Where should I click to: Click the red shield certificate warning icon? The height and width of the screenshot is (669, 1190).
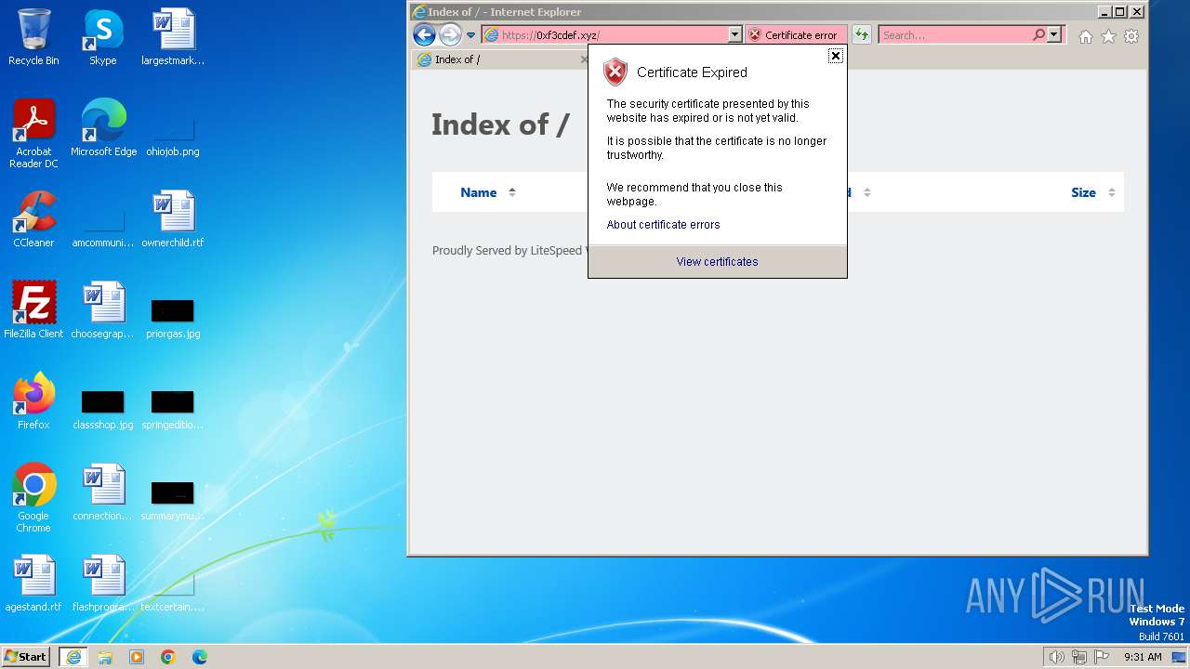(x=615, y=72)
